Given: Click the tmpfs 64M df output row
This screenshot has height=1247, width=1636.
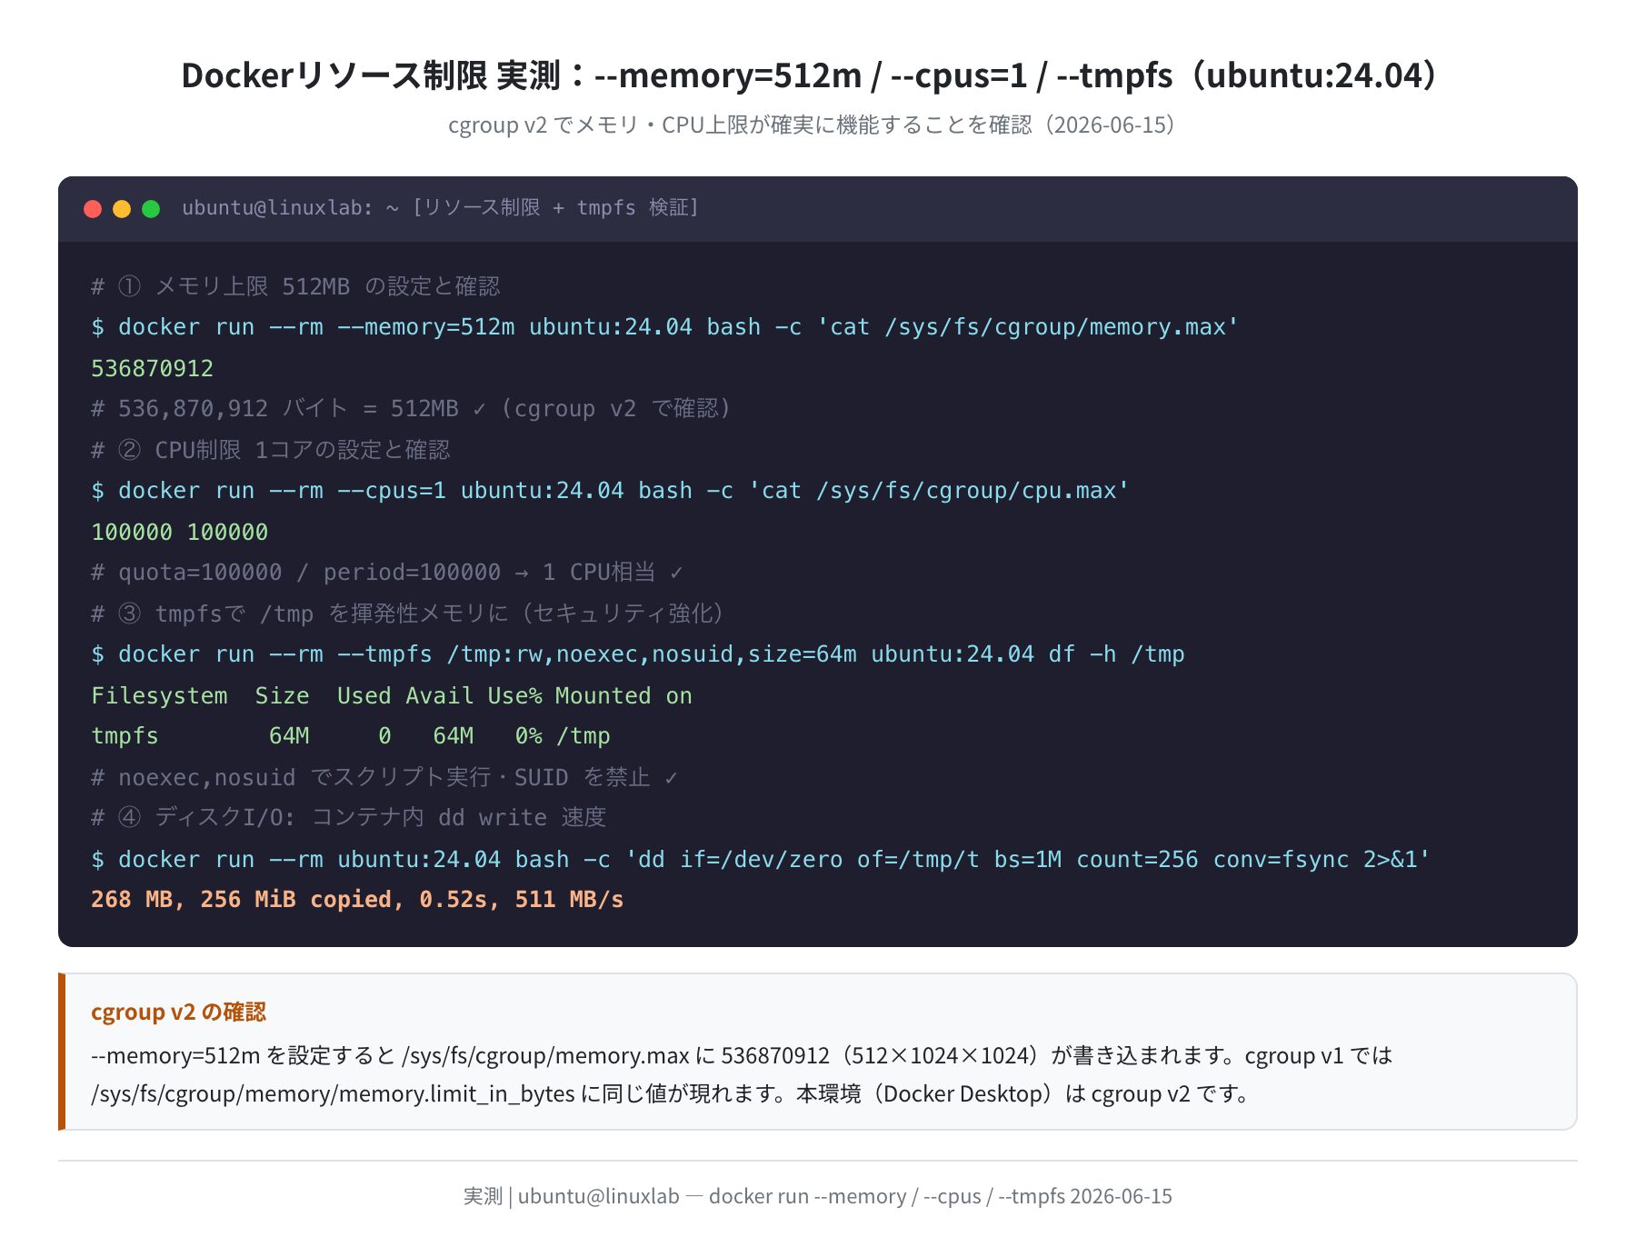Looking at the screenshot, I should (x=351, y=736).
